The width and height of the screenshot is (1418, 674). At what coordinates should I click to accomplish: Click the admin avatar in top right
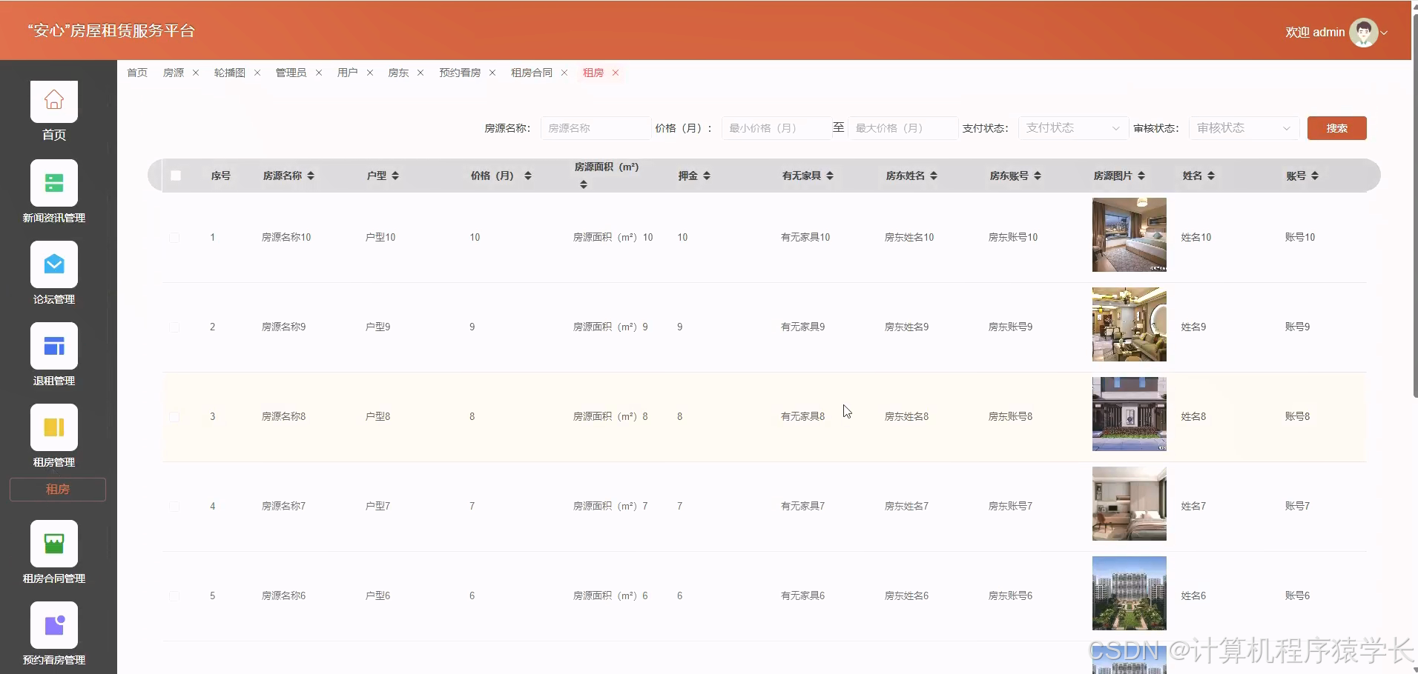[1365, 32]
